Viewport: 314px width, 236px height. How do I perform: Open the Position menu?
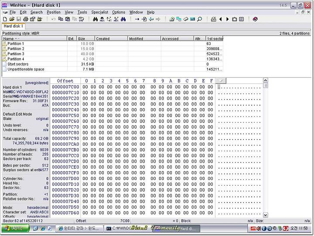[54, 12]
